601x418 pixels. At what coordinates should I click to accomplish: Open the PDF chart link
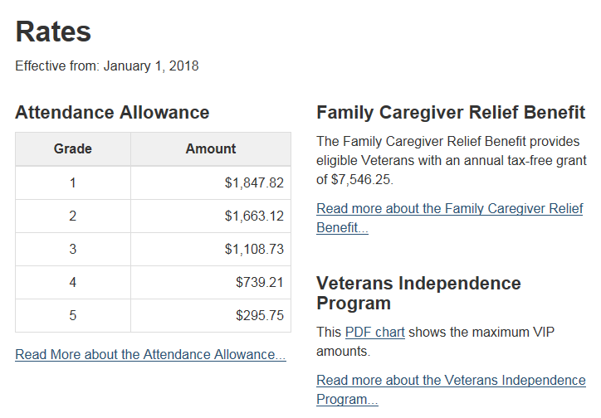pyautogui.click(x=375, y=333)
